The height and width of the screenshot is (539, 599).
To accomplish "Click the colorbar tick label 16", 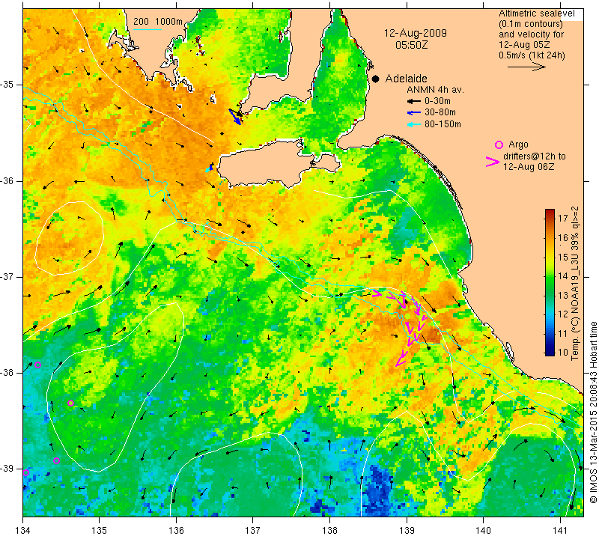I will tap(563, 237).
